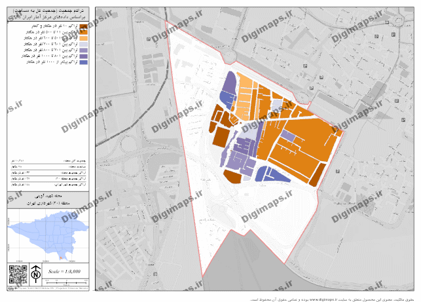Click the orange highlighted neighborhood in inset map
Image resolution: width=421 pixels, height=302 pixels.
click(61, 258)
